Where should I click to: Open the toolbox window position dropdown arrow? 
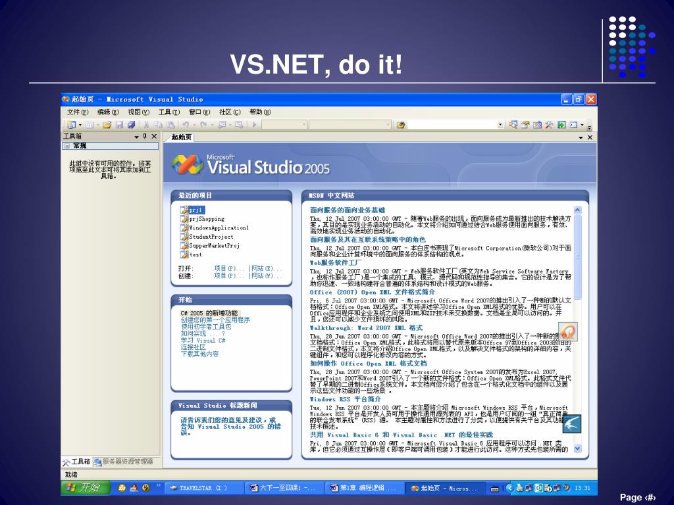coord(136,137)
